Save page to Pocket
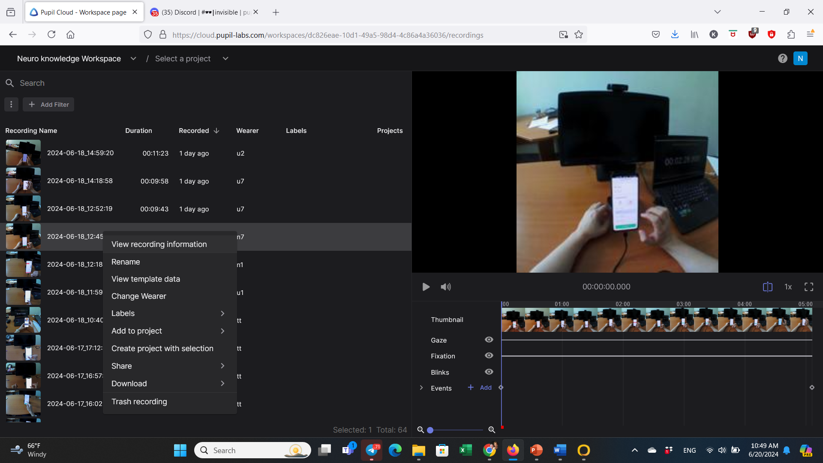The width and height of the screenshot is (823, 463). [x=655, y=35]
